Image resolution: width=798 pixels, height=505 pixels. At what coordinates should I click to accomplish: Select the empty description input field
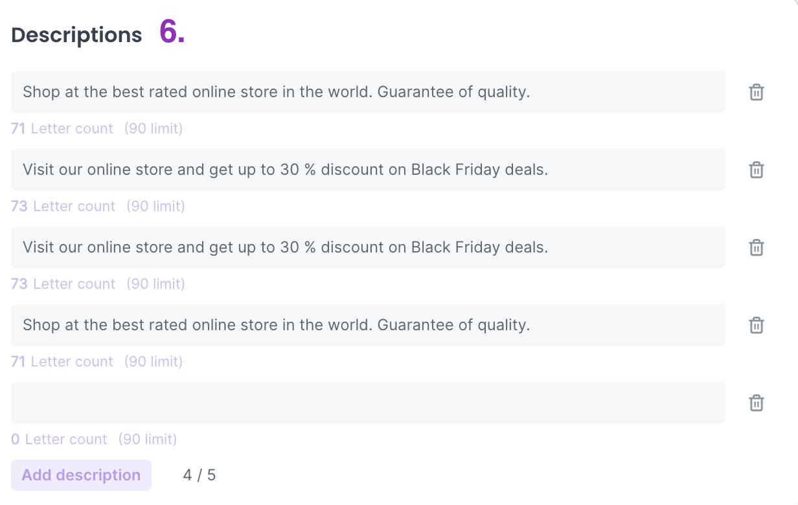point(368,403)
